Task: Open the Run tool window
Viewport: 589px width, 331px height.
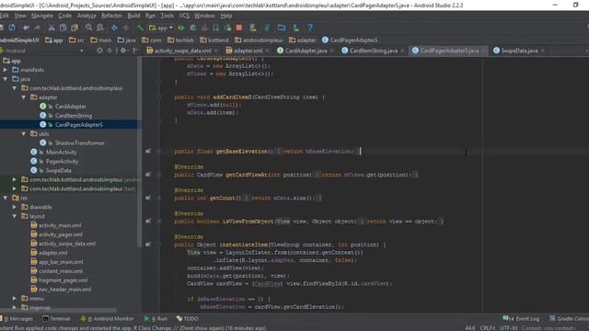Action: tap(156, 319)
